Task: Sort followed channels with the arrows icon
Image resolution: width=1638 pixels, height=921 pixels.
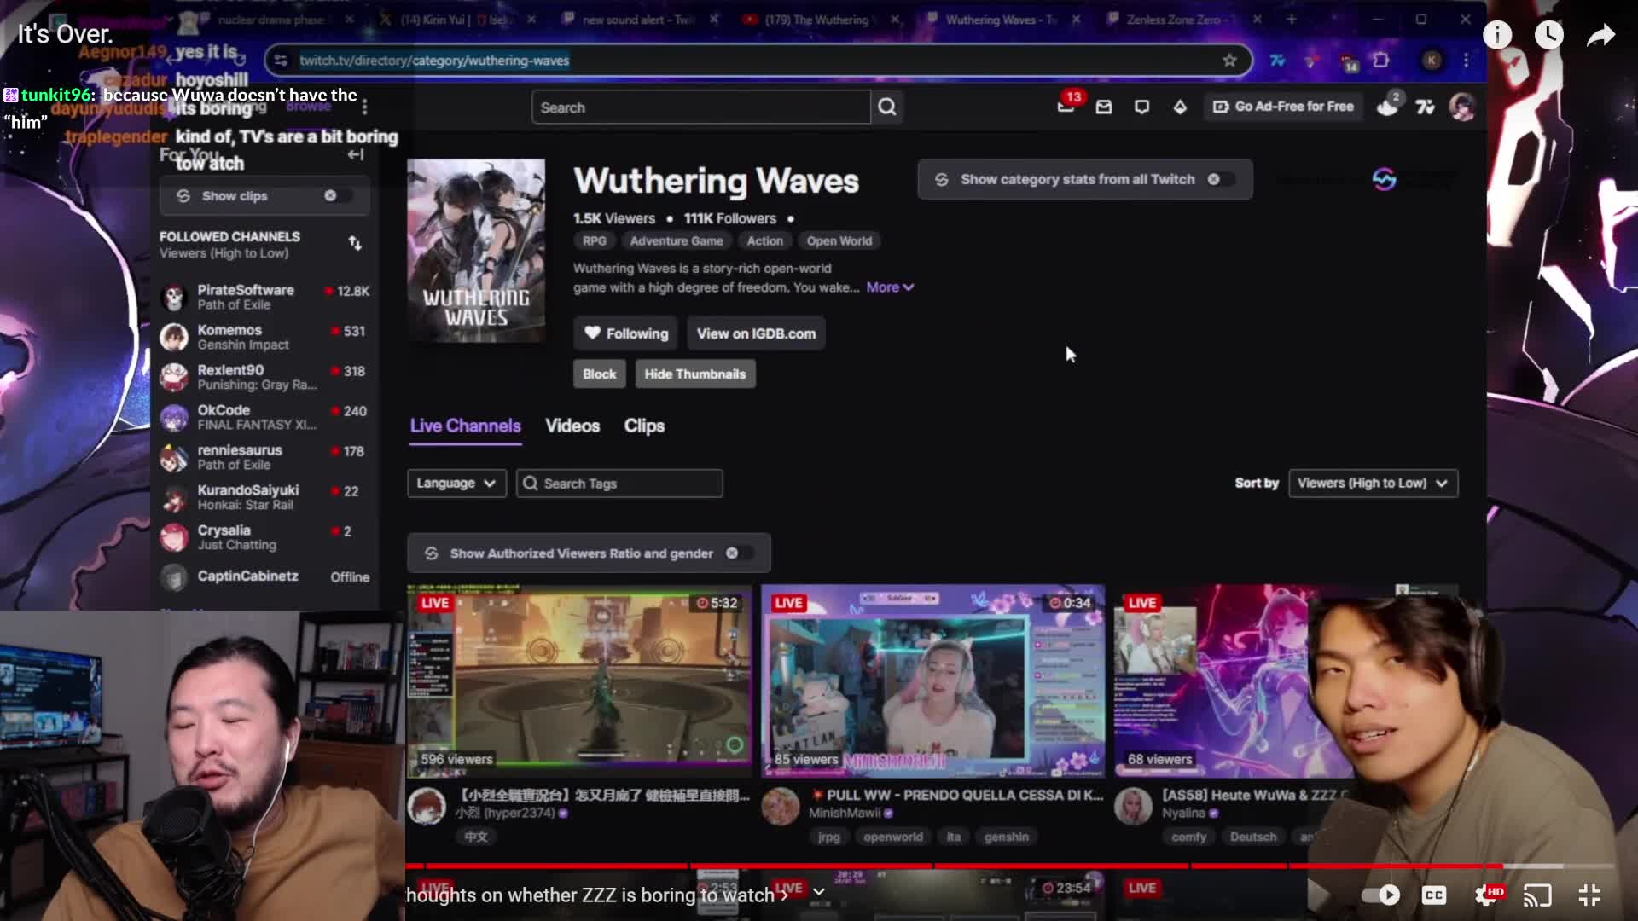Action: click(x=355, y=244)
